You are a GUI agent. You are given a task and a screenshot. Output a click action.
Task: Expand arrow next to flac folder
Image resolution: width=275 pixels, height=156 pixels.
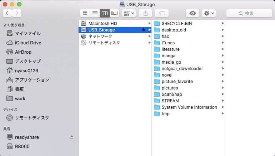(x=222, y=36)
